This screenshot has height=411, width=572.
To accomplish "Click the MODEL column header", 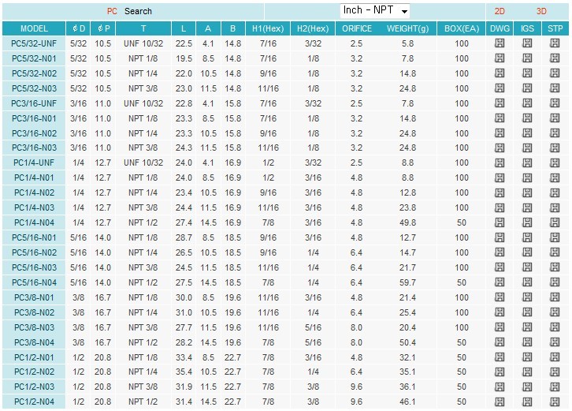I will point(34,28).
